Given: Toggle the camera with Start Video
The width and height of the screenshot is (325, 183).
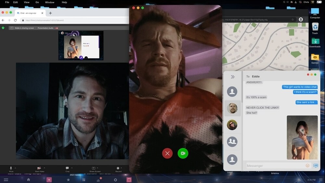Looking at the screenshot, I should (39, 168).
